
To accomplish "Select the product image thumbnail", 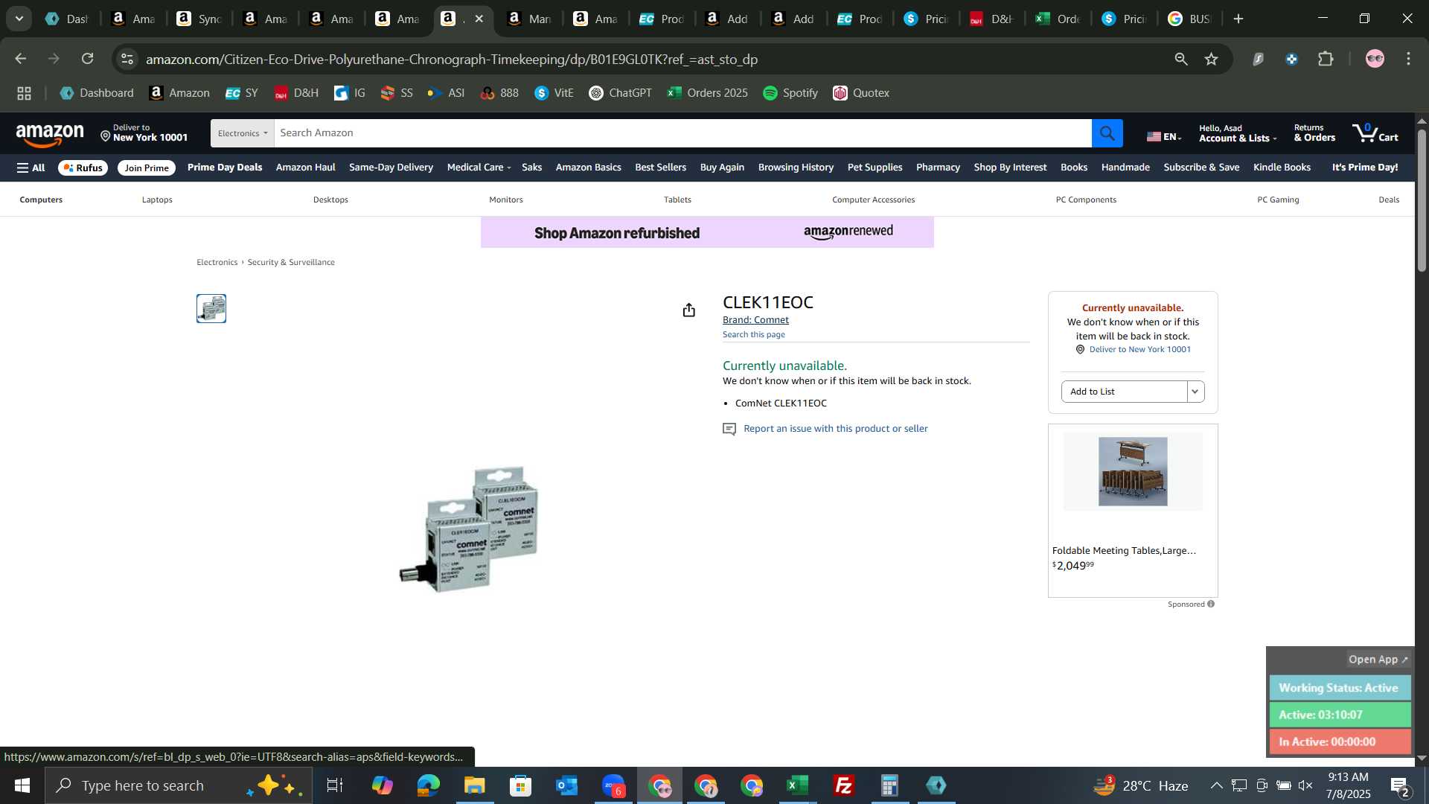I will pos(211,308).
